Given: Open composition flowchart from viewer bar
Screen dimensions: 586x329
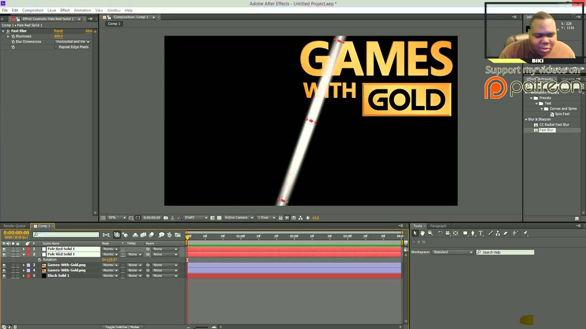Looking at the screenshot, I should pos(300,218).
